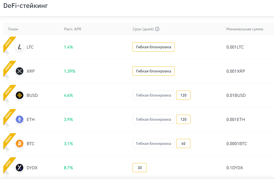This screenshot has height=179, width=274.
Task: Select Гибкая блокировка for XRP staking
Action: coord(153,71)
